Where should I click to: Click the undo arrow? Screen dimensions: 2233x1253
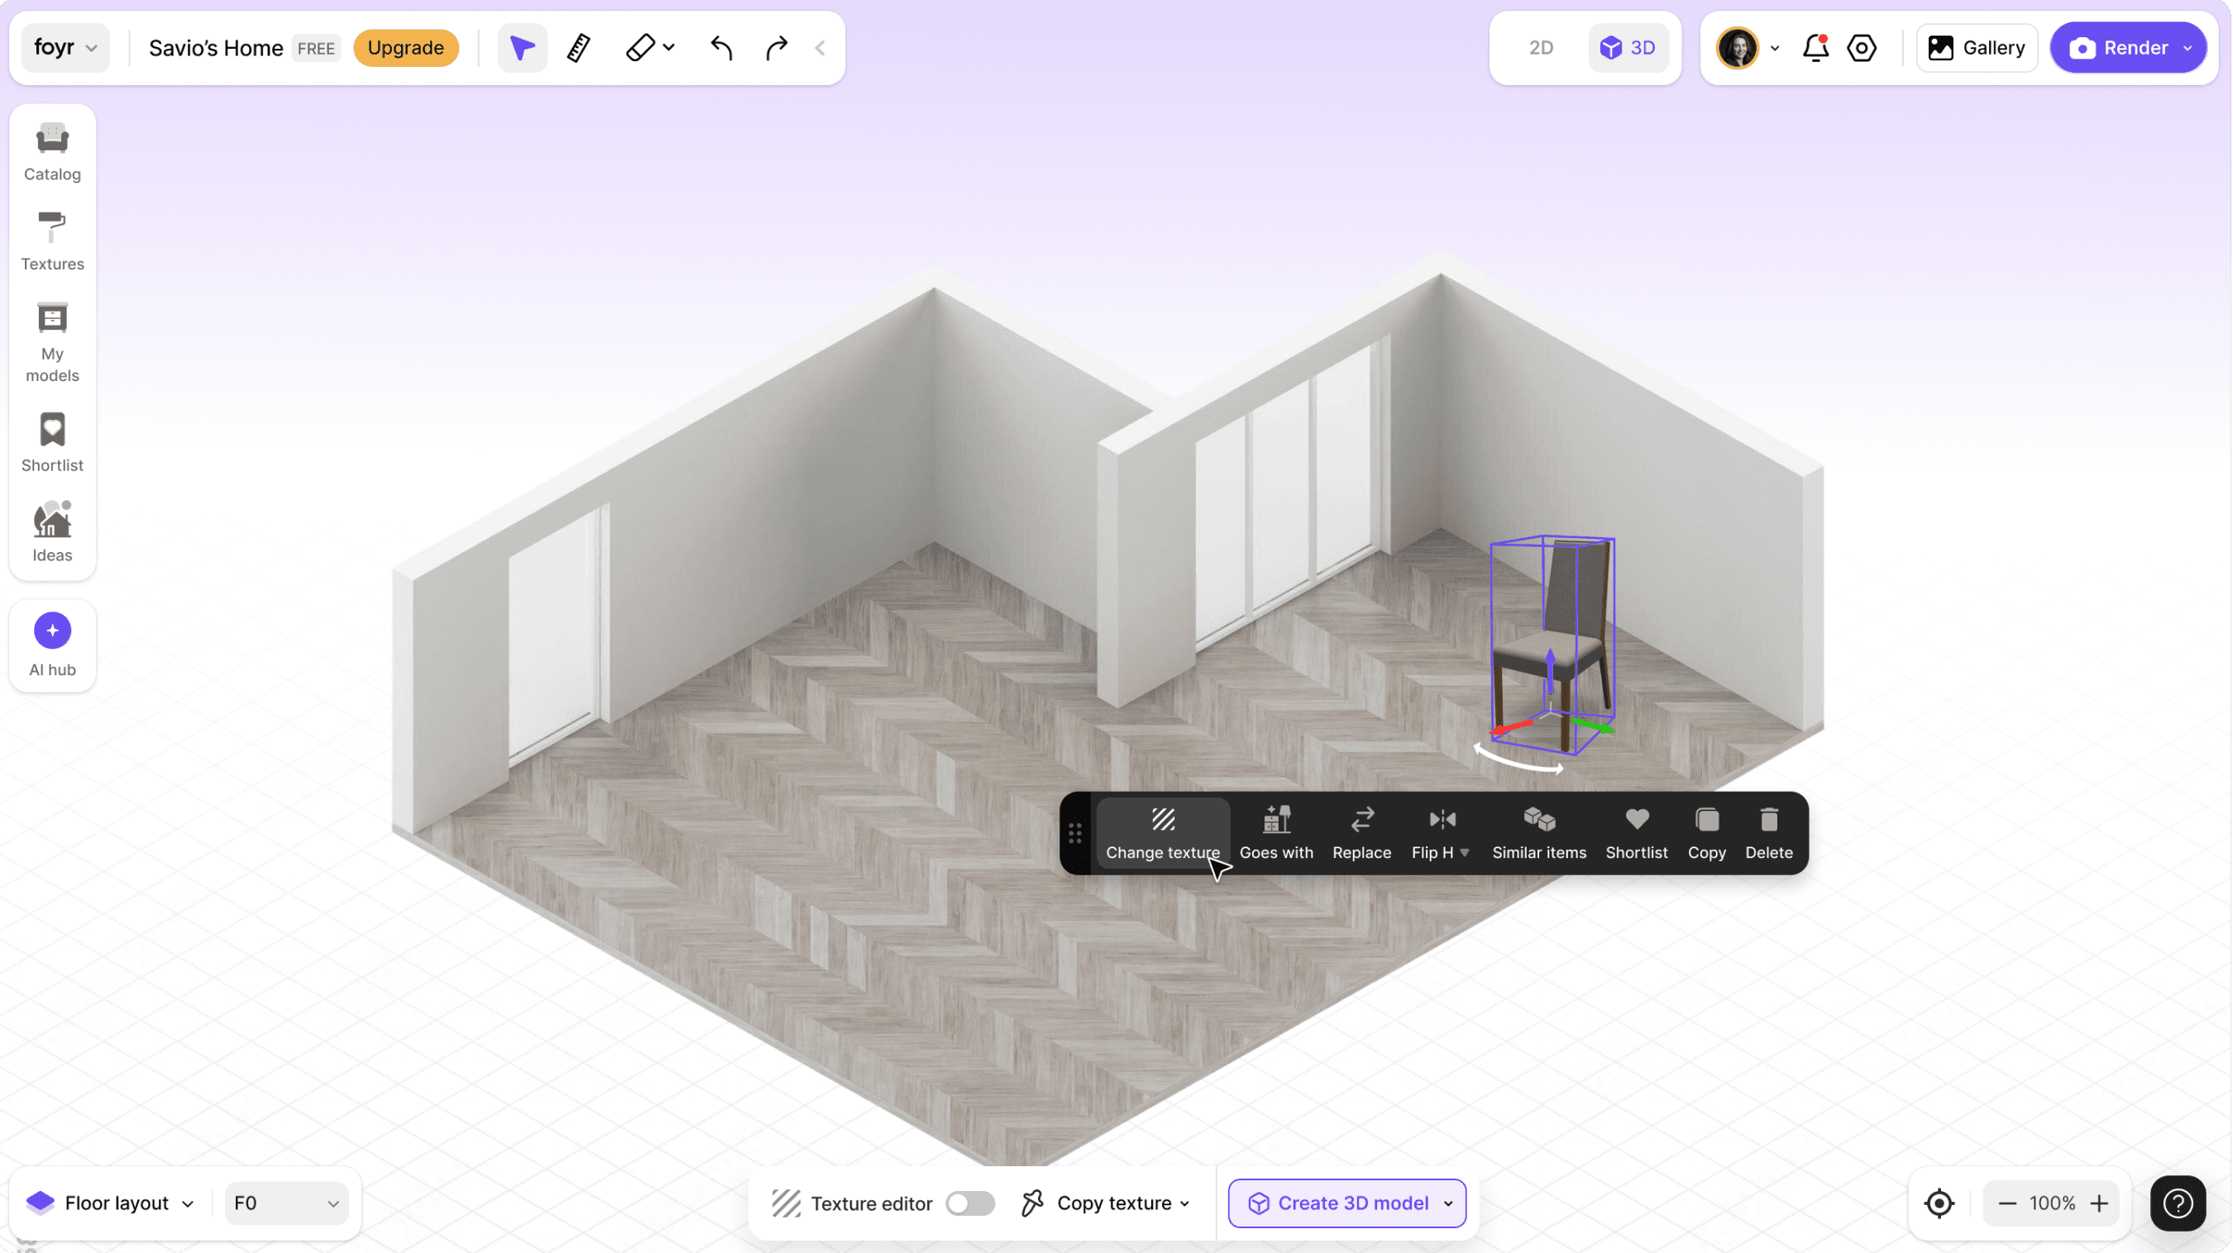[720, 48]
